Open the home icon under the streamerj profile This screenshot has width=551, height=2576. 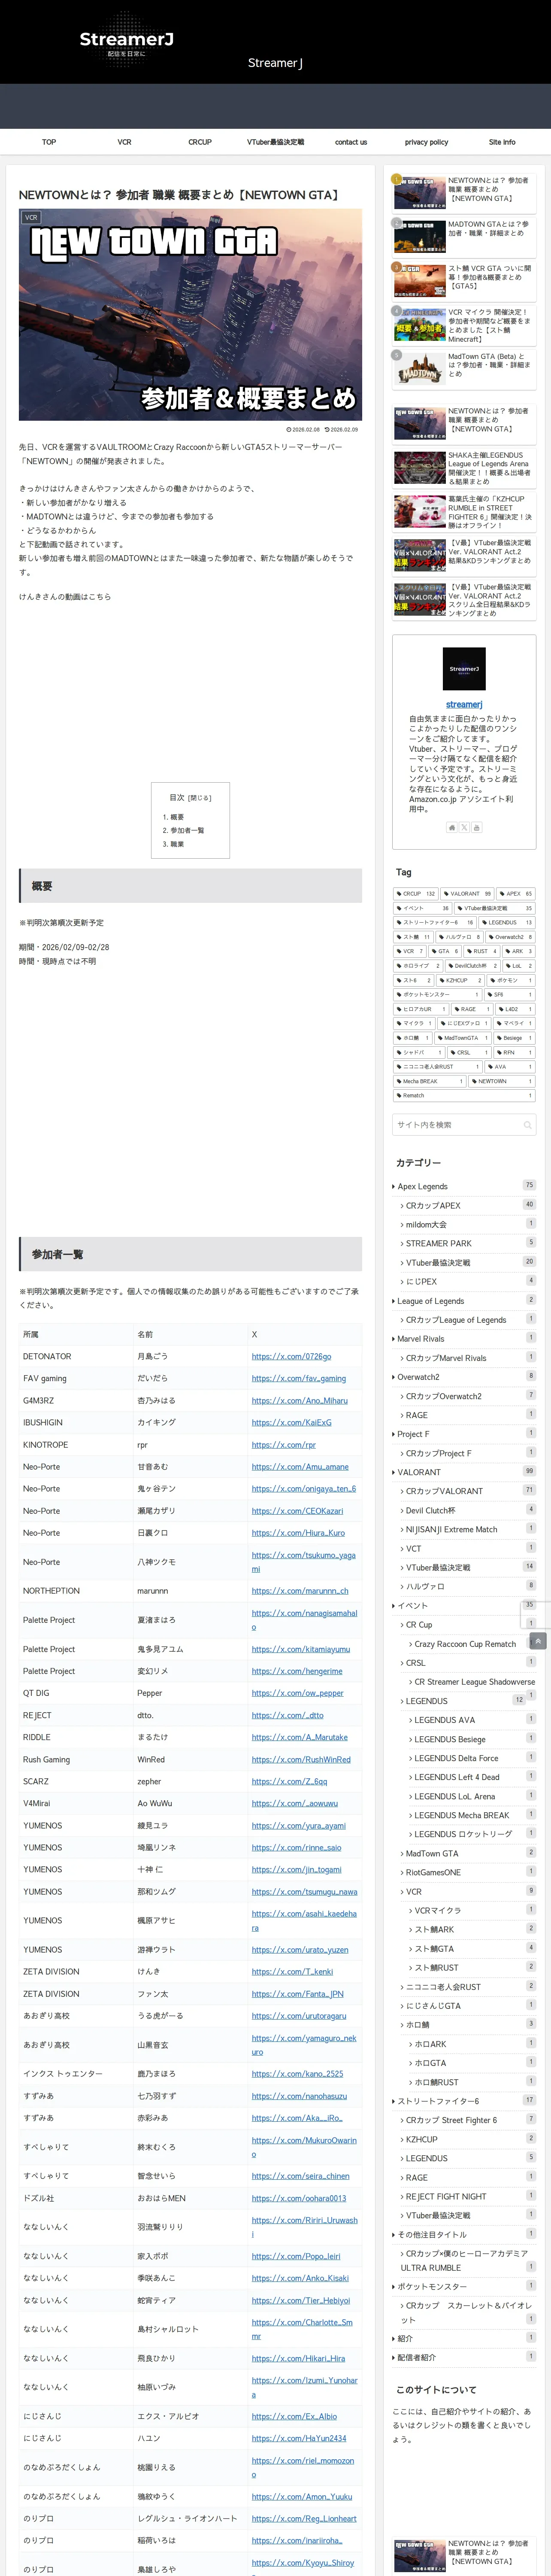pos(452,827)
